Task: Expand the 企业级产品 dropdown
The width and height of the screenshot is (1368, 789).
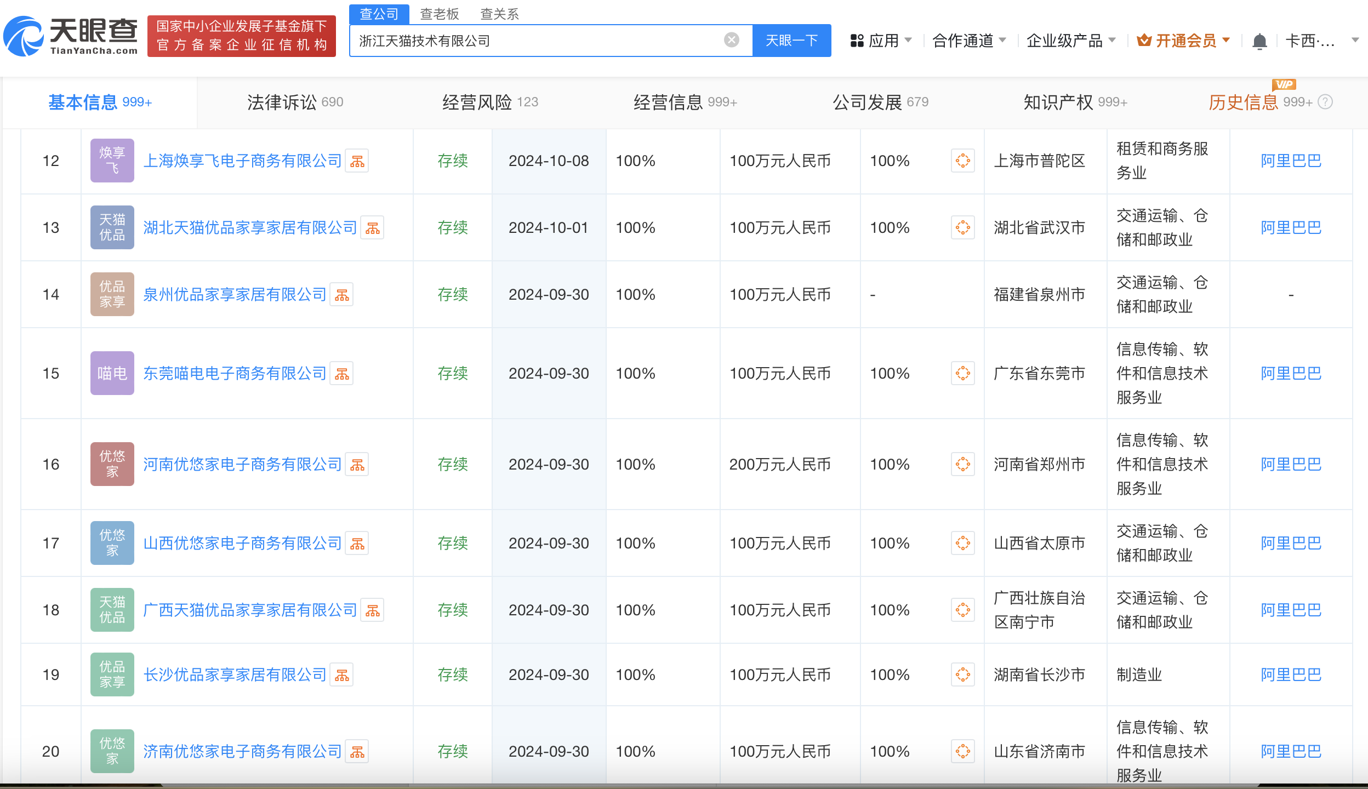Action: 1071,41
